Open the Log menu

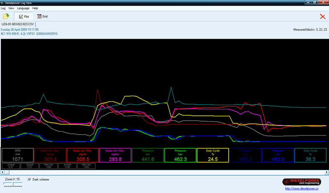point(3,8)
